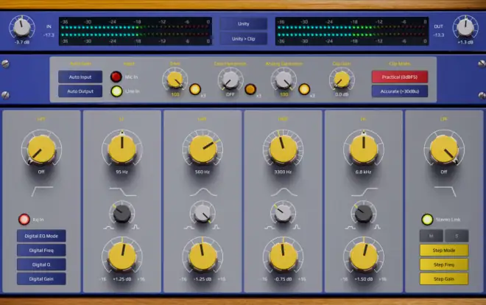Select the wide-Q icon in the HMF band
Viewport: 486px width, 305px height.
pyautogui.click(x=270, y=227)
